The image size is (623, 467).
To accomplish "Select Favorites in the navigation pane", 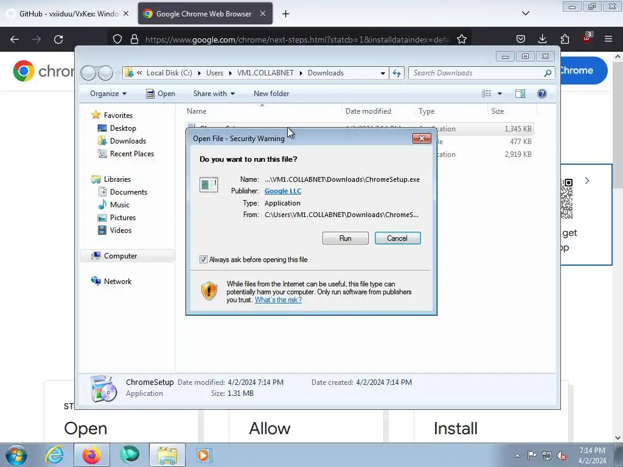I will coord(112,115).
